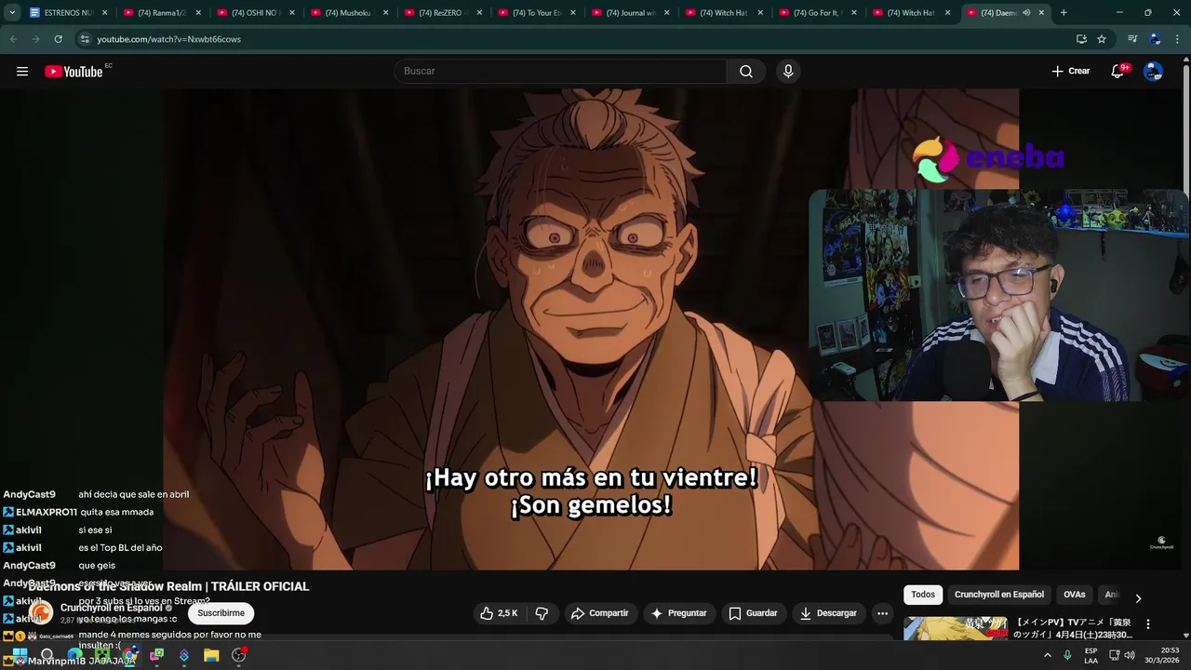
Task: Switch to OSHI NO tab
Action: pos(256,13)
